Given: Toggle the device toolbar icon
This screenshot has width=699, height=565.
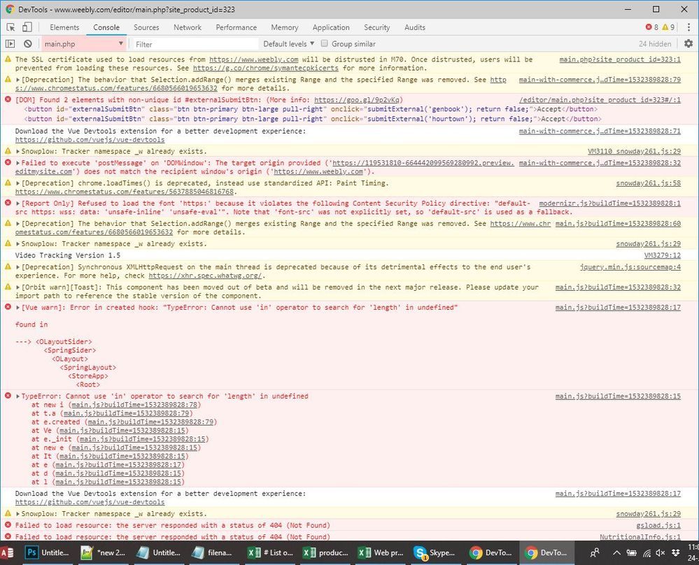Looking at the screenshot, I should pos(27,27).
